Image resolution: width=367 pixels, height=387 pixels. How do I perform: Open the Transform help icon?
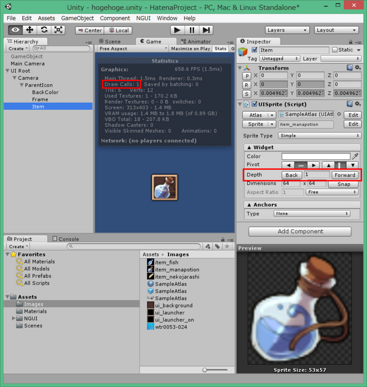350,68
